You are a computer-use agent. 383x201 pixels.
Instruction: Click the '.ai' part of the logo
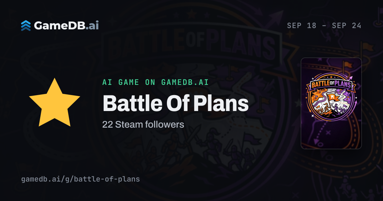click(x=92, y=26)
